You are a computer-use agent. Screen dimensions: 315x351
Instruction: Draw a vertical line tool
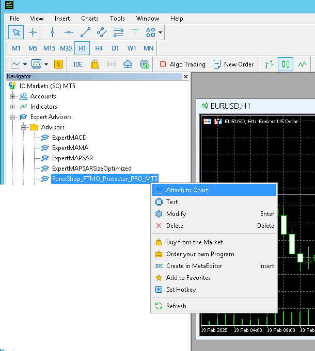(x=53, y=32)
